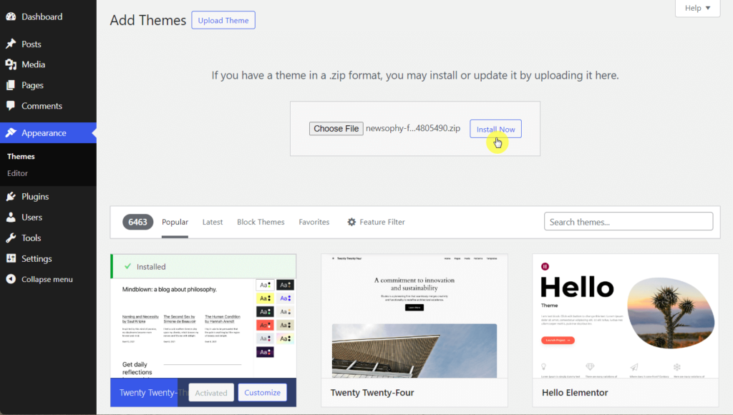The image size is (733, 415).
Task: Open the Feature Filter option
Action: (376, 222)
